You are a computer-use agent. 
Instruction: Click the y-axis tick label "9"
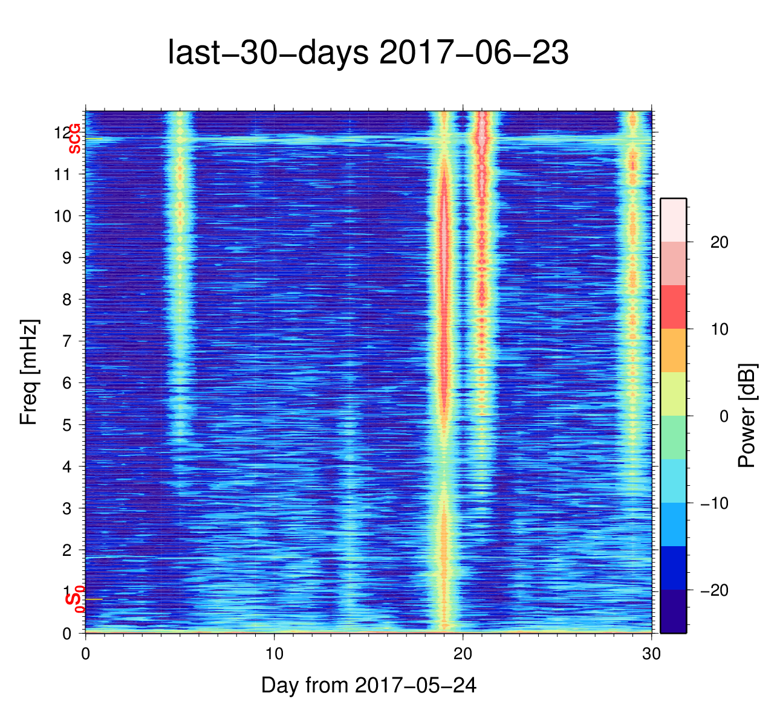pyautogui.click(x=66, y=258)
